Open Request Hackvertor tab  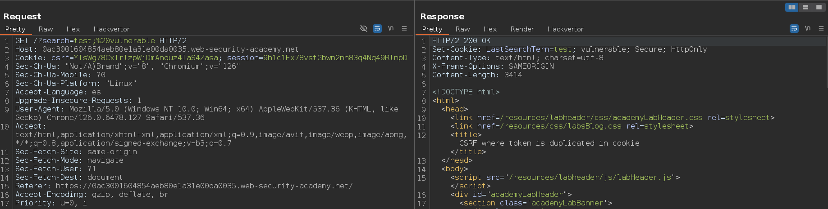pos(111,29)
